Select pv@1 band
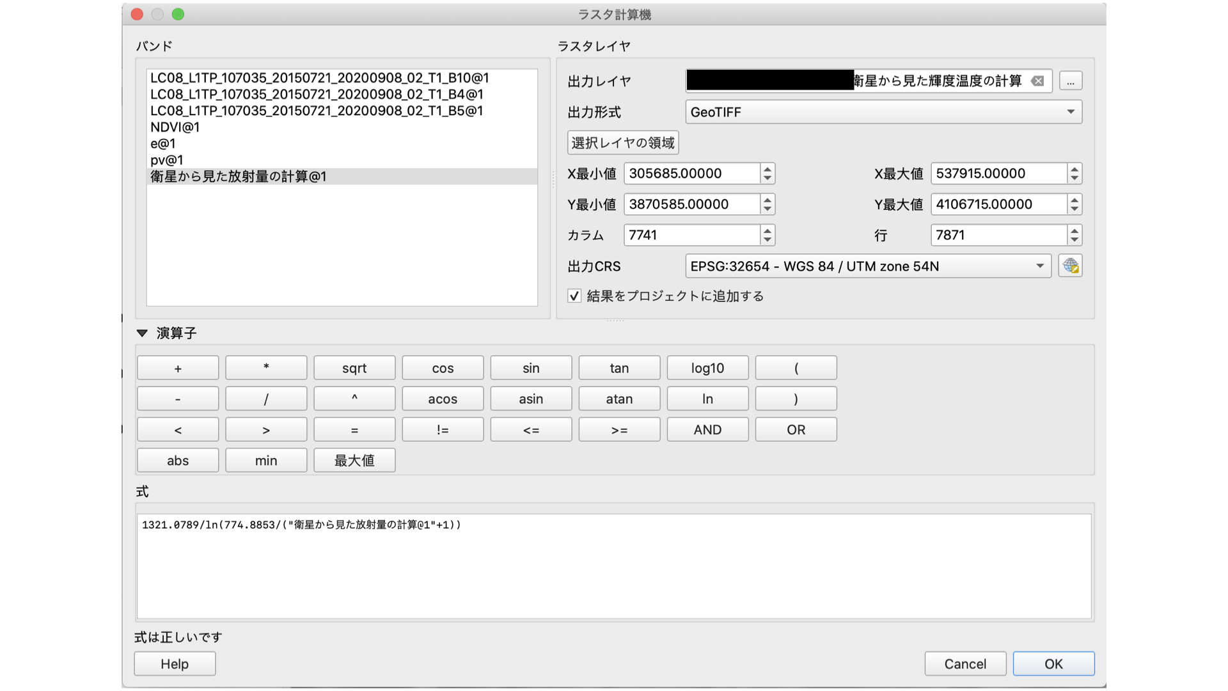1228x691 pixels. (x=342, y=160)
